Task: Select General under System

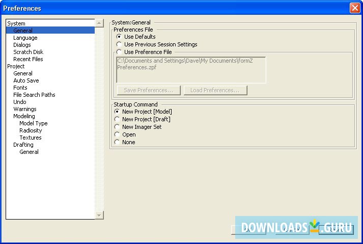Action: [50, 31]
